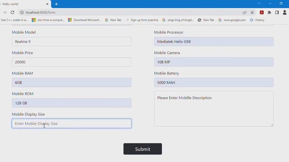The height and width of the screenshot is (162, 289).
Task: Click the 'Mobile Processor' label
Action: pyautogui.click(x=168, y=32)
